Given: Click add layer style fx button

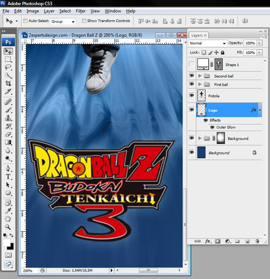Looking at the screenshot, I should [207, 241].
